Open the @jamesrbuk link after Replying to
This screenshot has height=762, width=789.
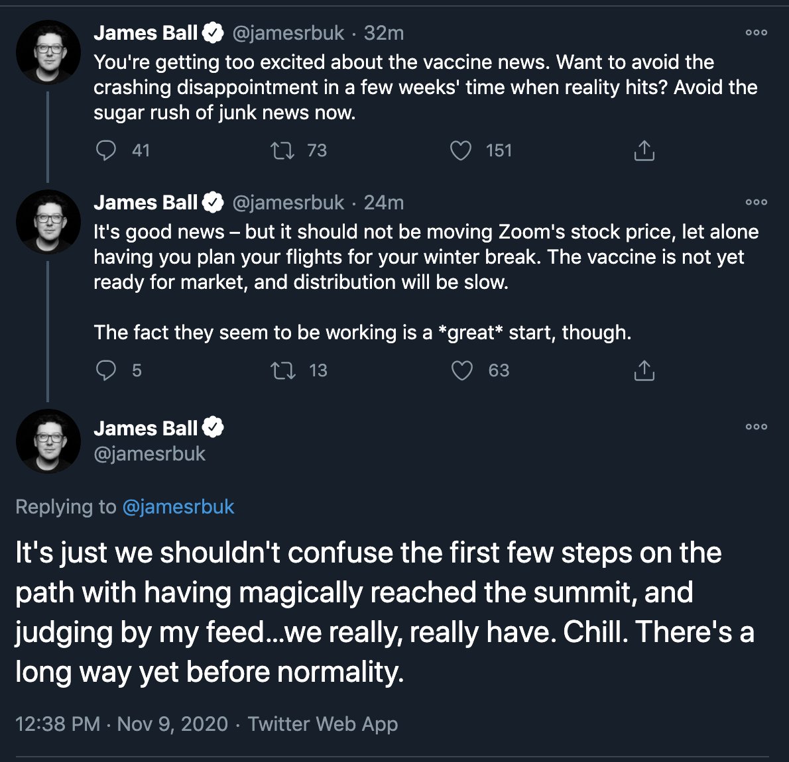[178, 507]
